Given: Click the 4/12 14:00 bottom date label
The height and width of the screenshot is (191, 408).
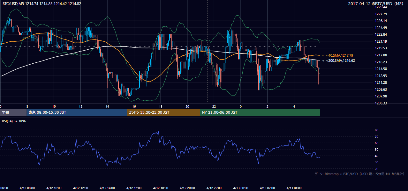Looking at the screenshot, I should point(107,188).
